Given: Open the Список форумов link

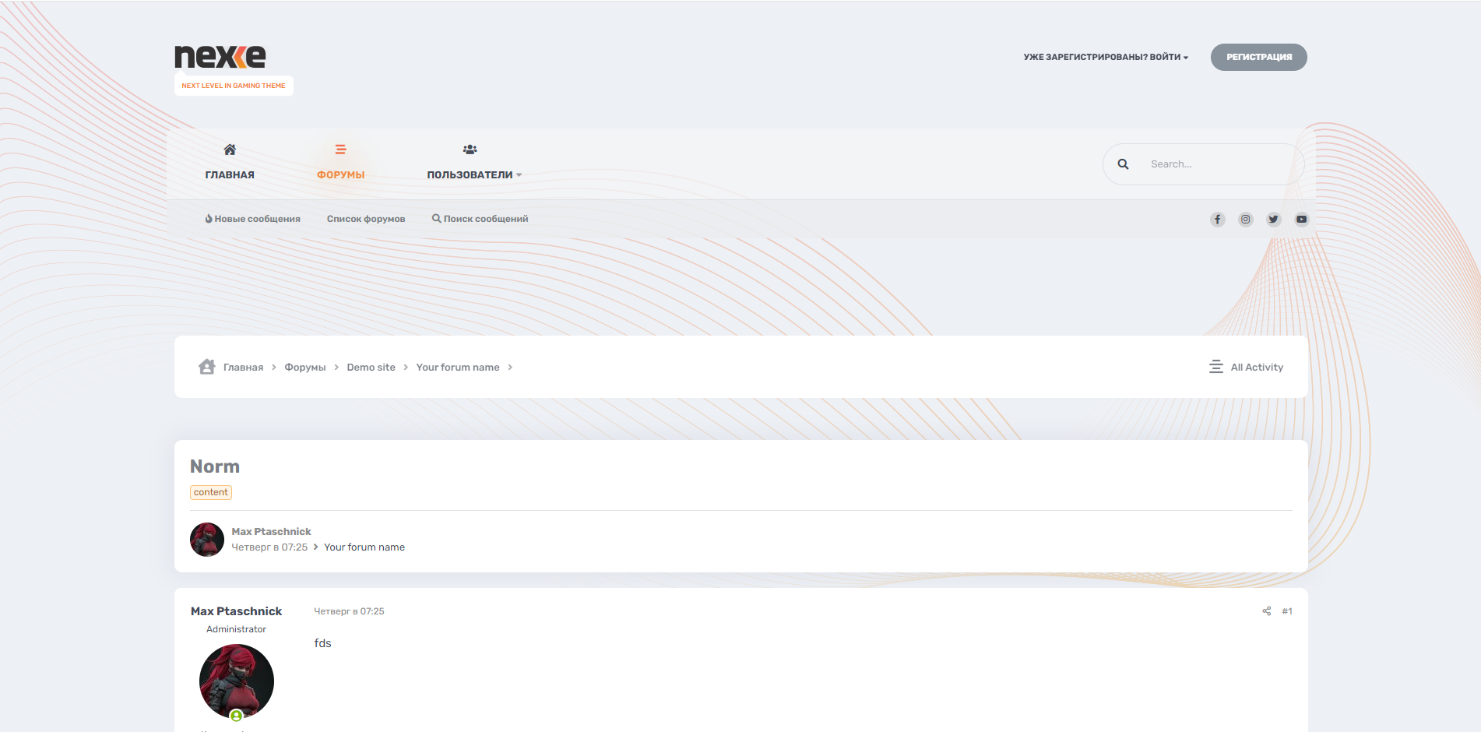Looking at the screenshot, I should (x=366, y=219).
